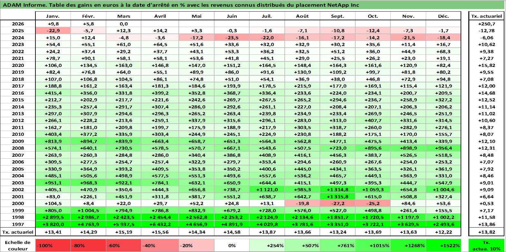Click the '+956,4' cell for Déc. 2008
Viewport: 506px width, 252px height.
pyautogui.click(x=444, y=148)
